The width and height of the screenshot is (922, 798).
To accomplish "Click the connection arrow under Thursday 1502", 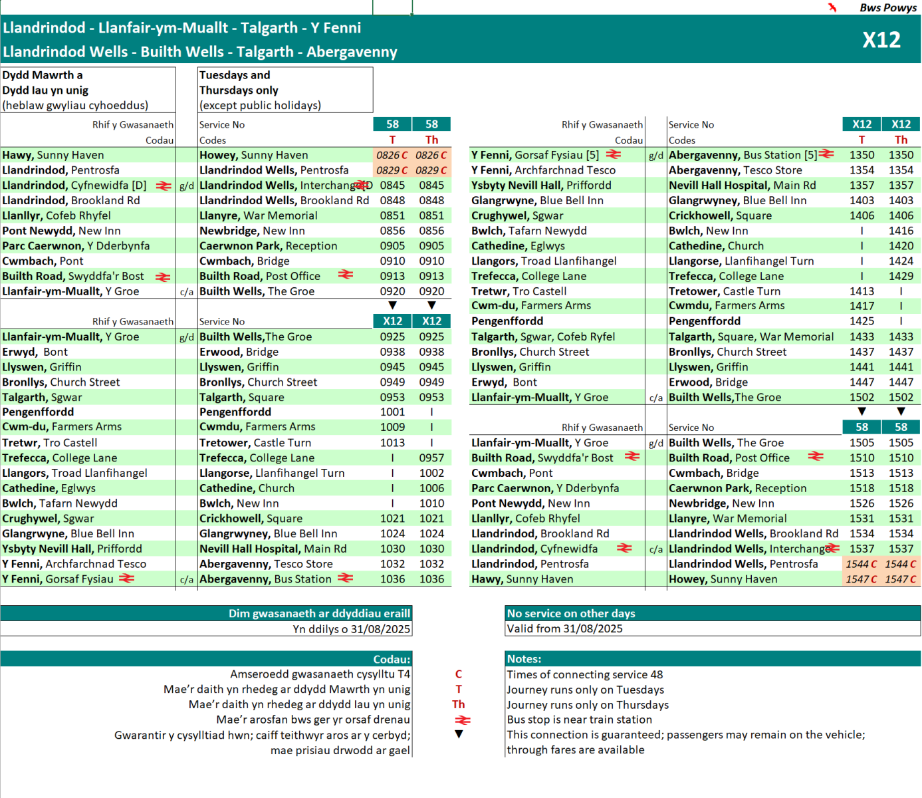I will click(x=901, y=412).
